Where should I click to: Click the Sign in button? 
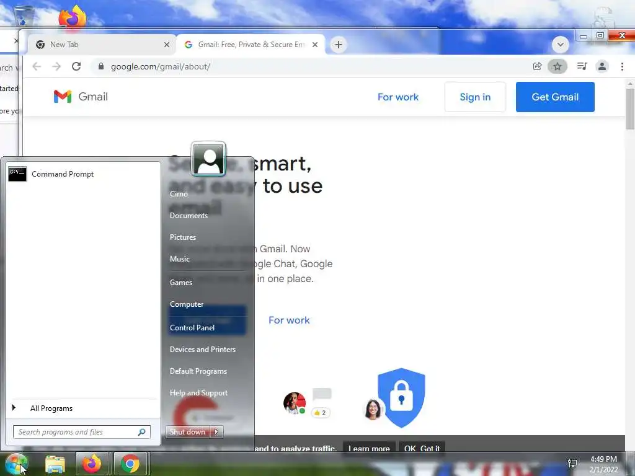[475, 97]
